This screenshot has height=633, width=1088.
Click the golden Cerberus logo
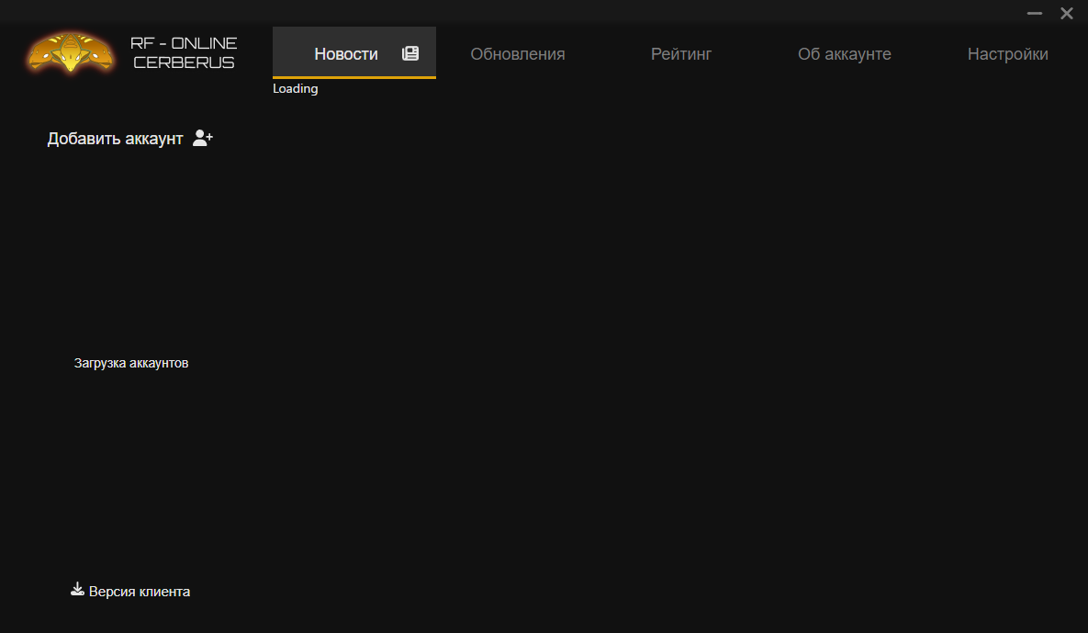72,53
